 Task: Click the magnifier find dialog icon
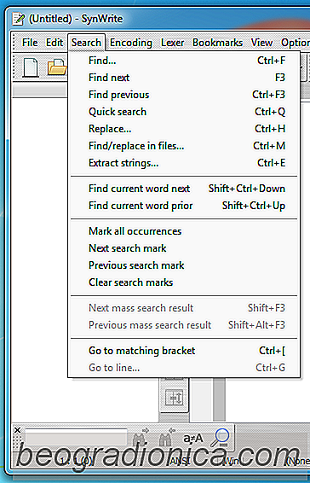coord(220,438)
